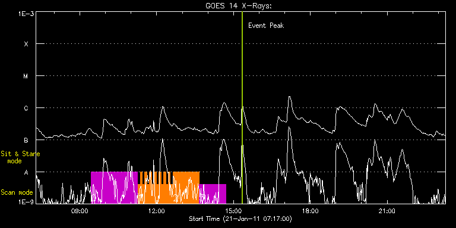This screenshot has height=228, width=456.
Task: Click the 21:00 time axis tick label
Action: [388, 211]
